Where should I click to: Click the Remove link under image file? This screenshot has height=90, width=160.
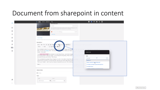(53, 34)
